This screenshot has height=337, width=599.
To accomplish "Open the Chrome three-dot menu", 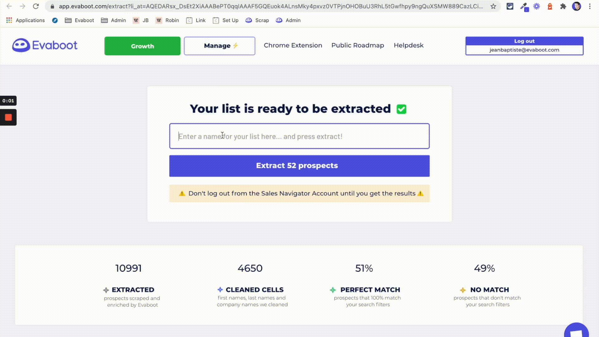I will [590, 6].
